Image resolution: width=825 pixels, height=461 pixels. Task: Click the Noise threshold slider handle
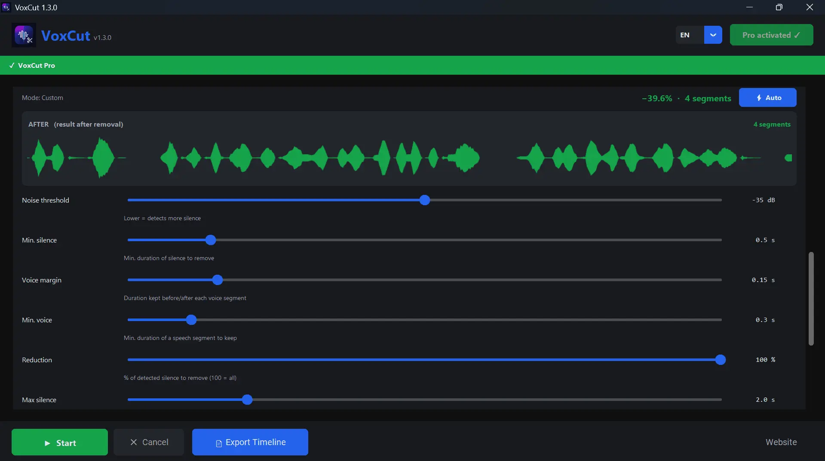[425, 200]
